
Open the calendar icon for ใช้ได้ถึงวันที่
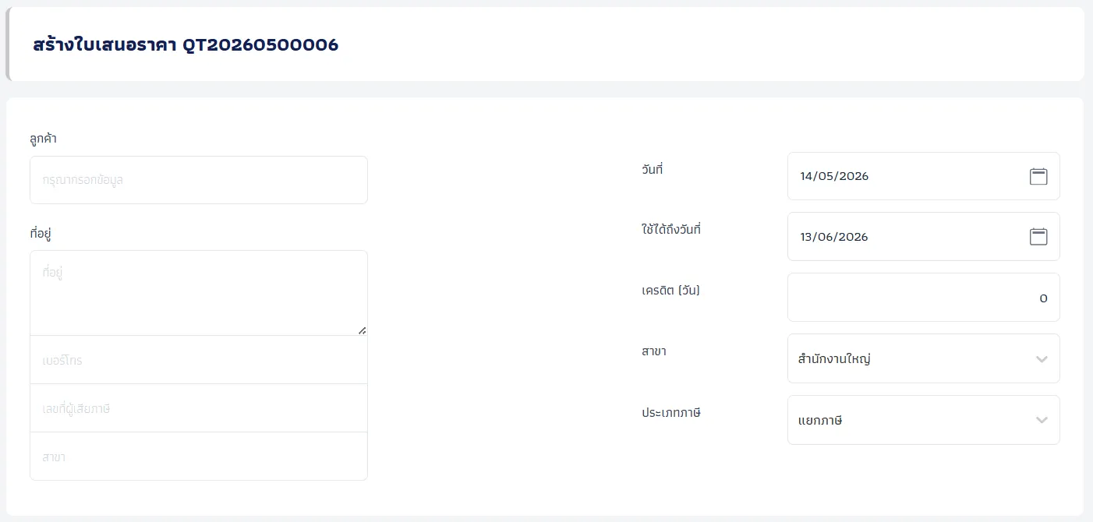coord(1038,237)
